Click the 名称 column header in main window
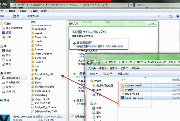The width and height of the screenshot is (180, 121). (x=33, y=22)
